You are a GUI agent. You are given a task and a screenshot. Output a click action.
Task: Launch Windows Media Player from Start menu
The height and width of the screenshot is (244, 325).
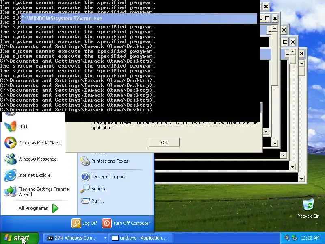coord(34,143)
